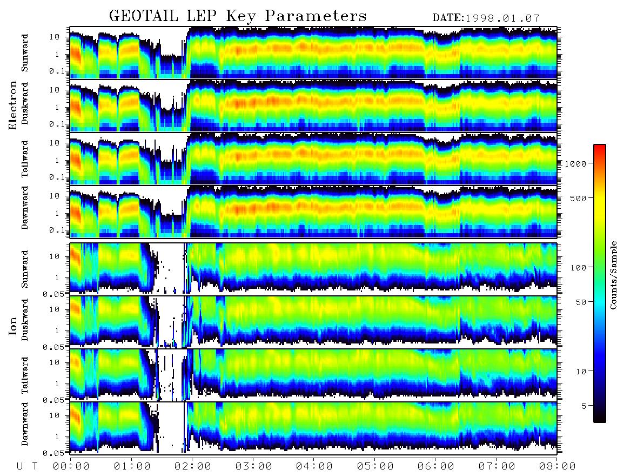Image resolution: width=617 pixels, height=476 pixels.
Task: Click the "02:00" time tick label
Action: pos(193,467)
